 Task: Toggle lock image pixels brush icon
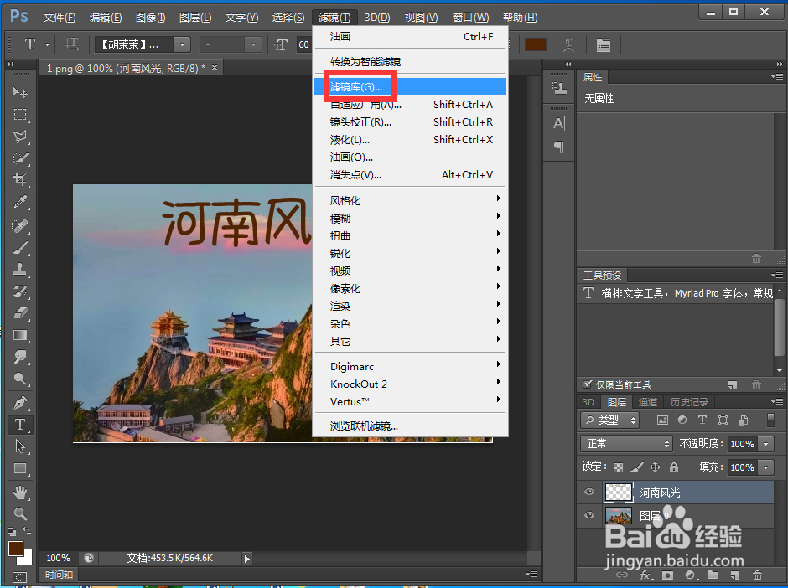[637, 467]
